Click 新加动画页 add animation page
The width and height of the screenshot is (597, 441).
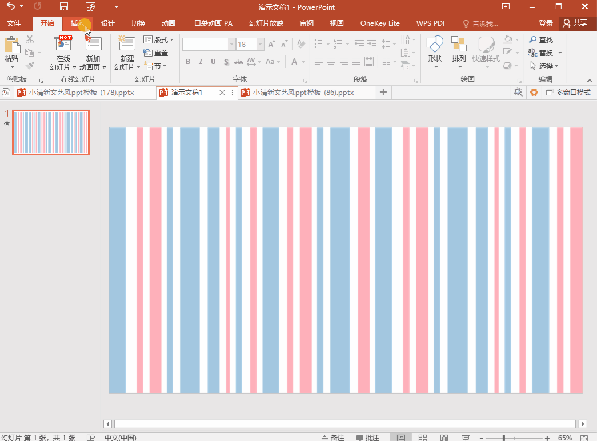point(93,53)
